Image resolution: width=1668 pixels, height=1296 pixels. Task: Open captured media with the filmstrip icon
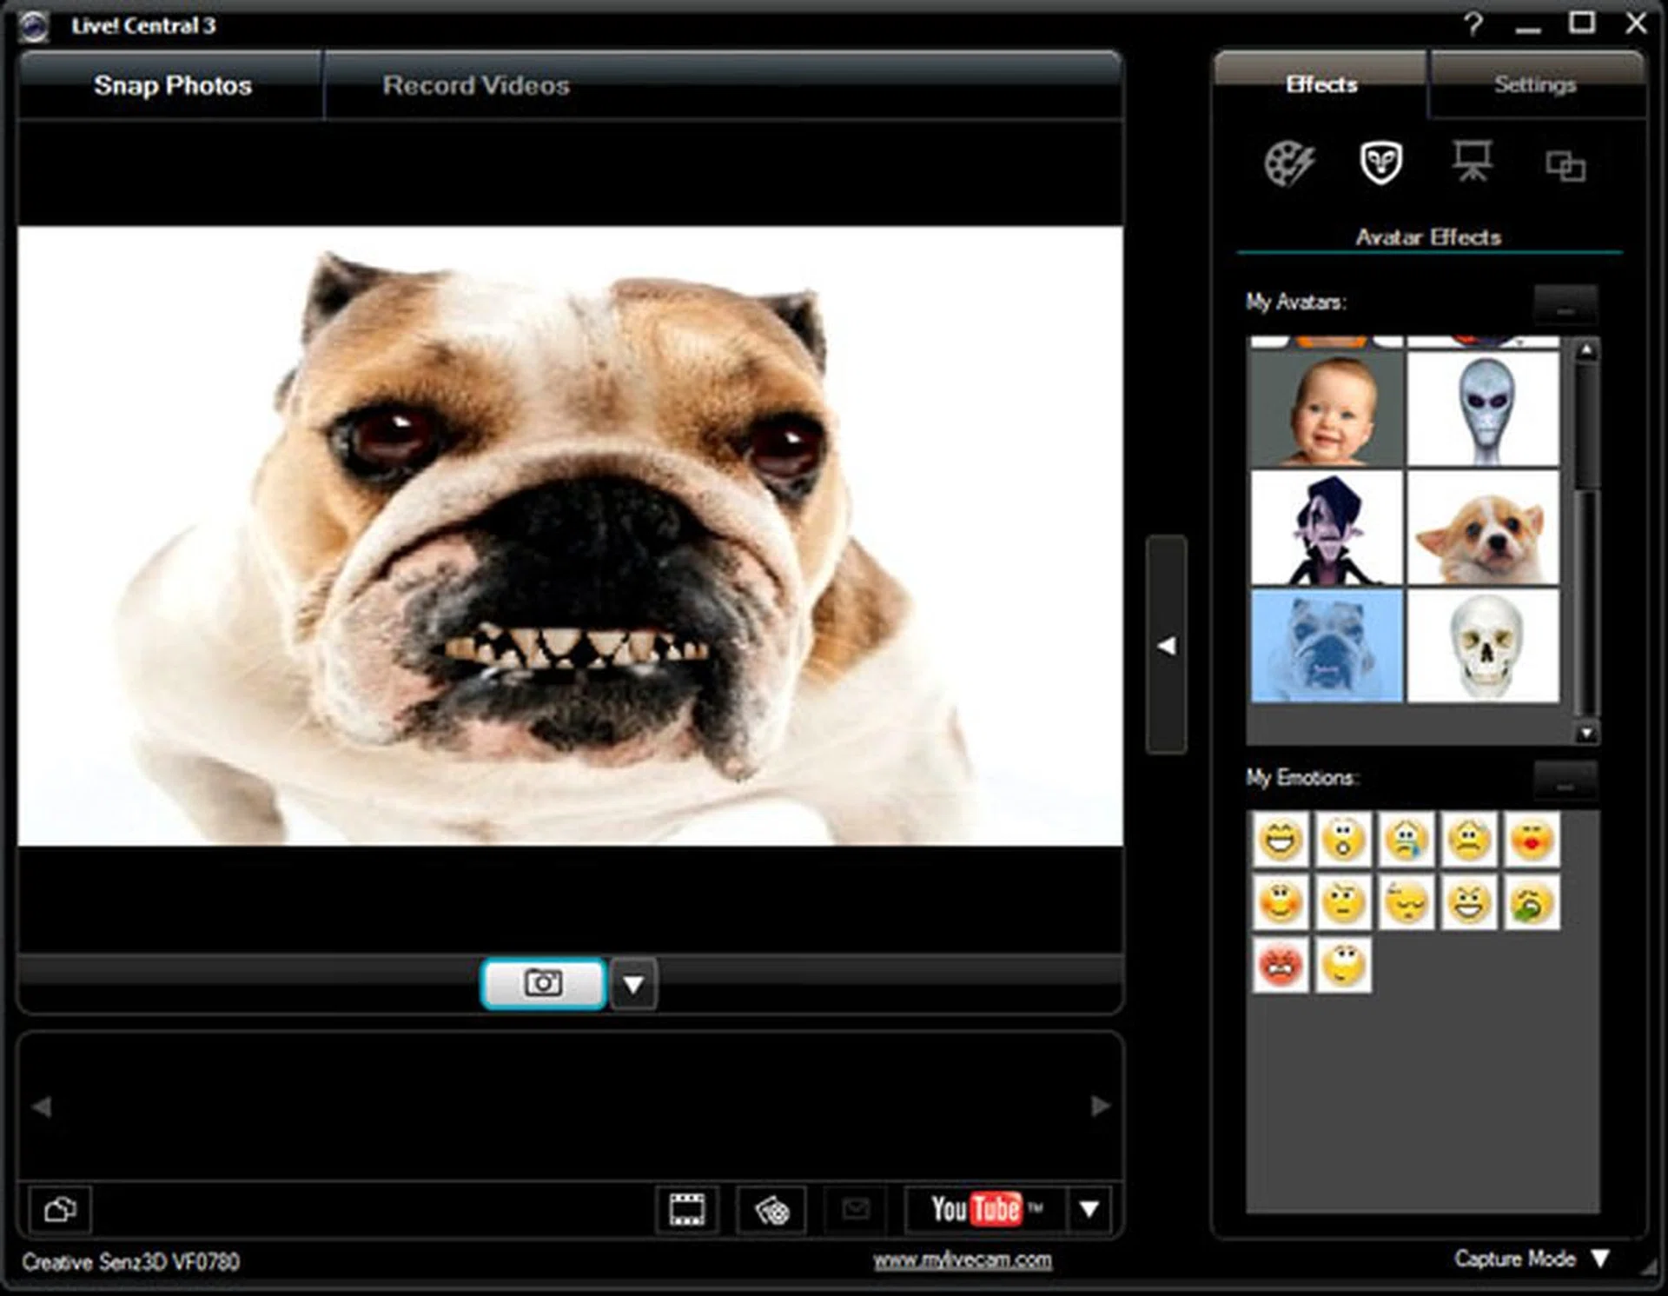pos(686,1208)
